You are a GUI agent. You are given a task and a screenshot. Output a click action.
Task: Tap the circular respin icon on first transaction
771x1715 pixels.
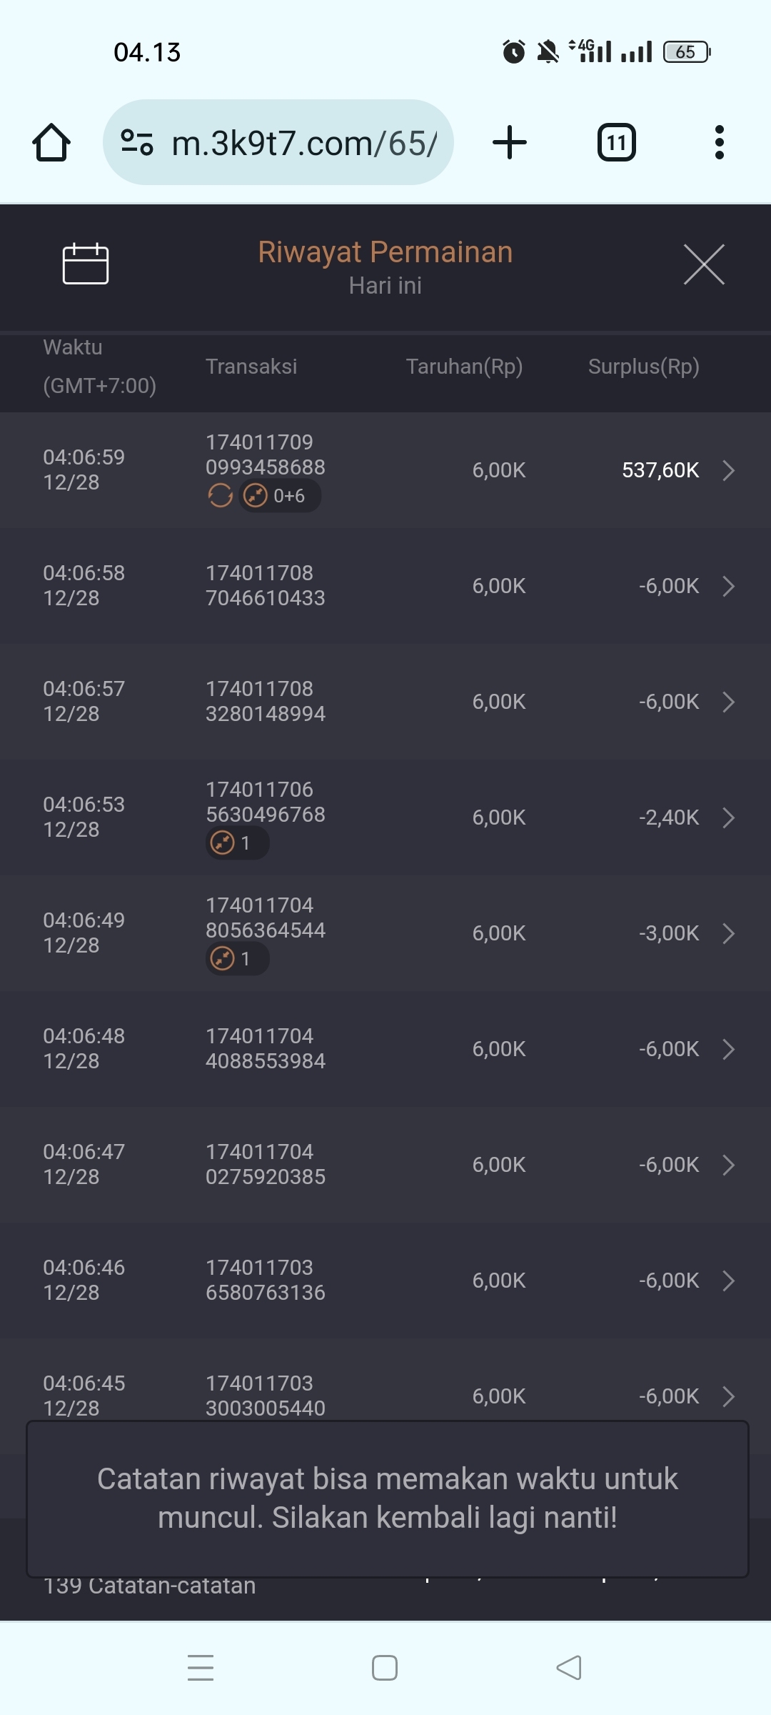(x=220, y=495)
